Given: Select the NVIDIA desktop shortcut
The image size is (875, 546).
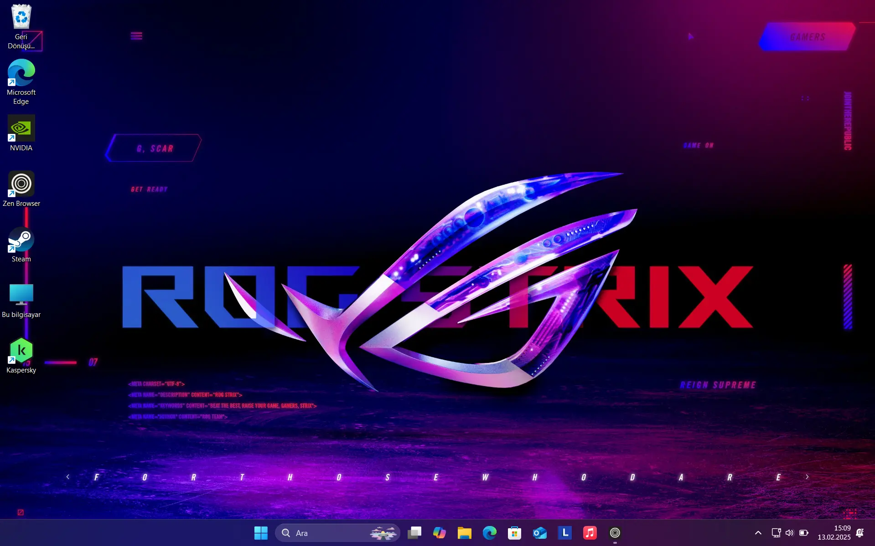Looking at the screenshot, I should pos(21,133).
